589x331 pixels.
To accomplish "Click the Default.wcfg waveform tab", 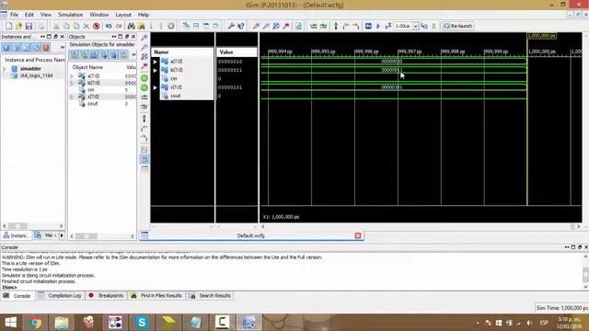I will point(251,235).
